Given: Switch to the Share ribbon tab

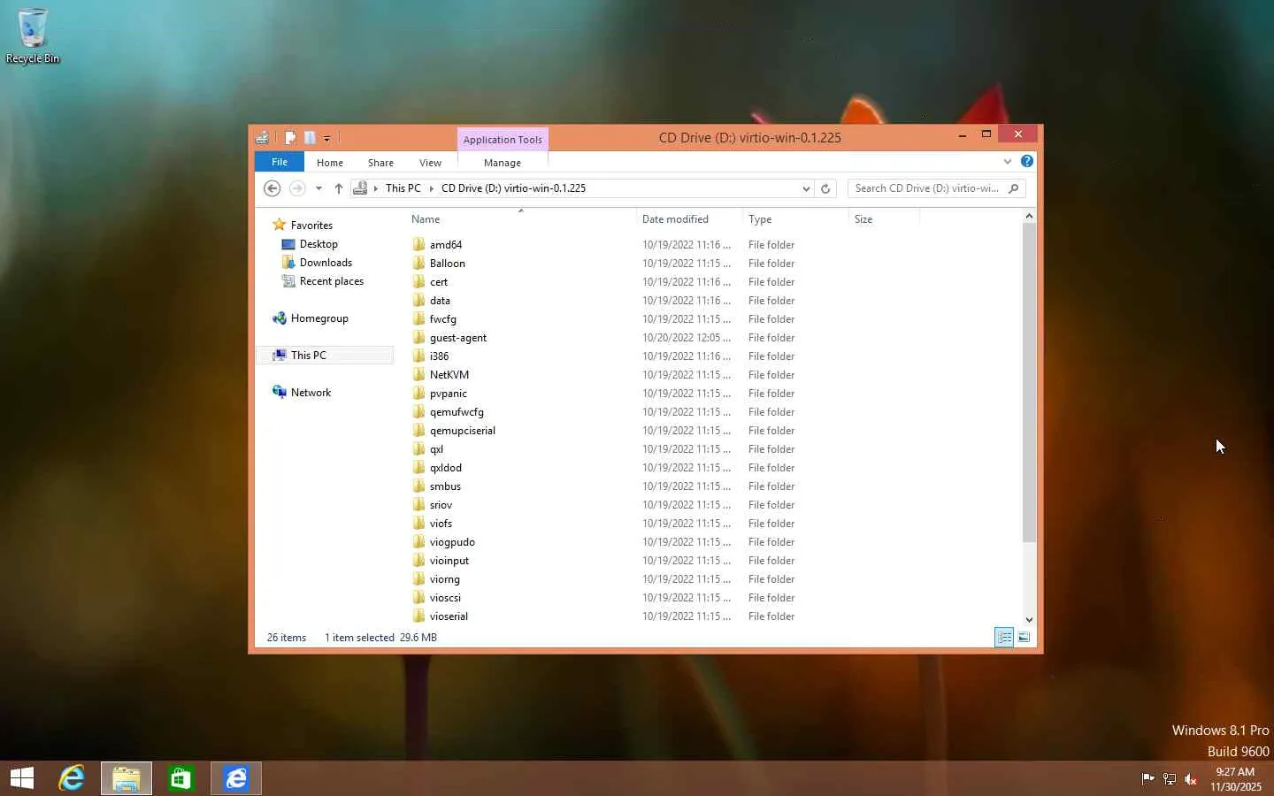Looking at the screenshot, I should coord(380,163).
